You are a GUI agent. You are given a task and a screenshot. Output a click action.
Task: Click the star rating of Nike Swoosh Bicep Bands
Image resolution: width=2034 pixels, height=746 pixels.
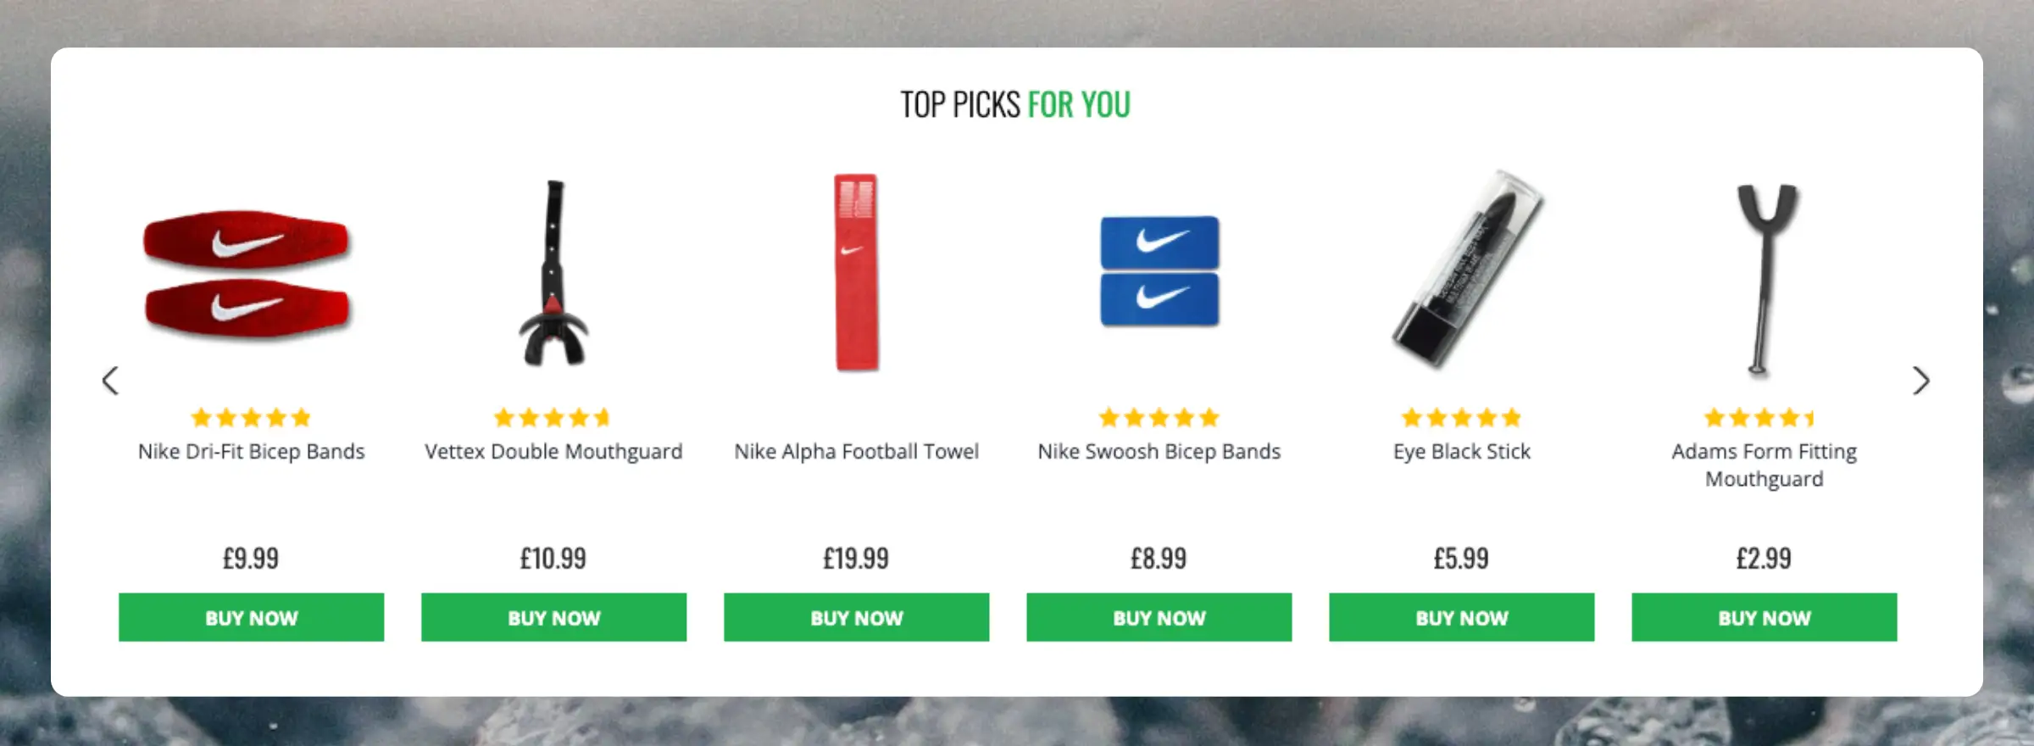(1159, 418)
